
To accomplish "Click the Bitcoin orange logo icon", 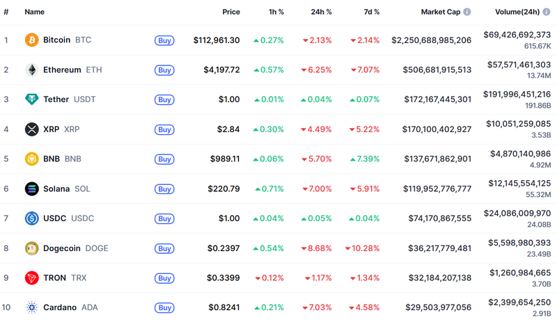I will point(31,40).
